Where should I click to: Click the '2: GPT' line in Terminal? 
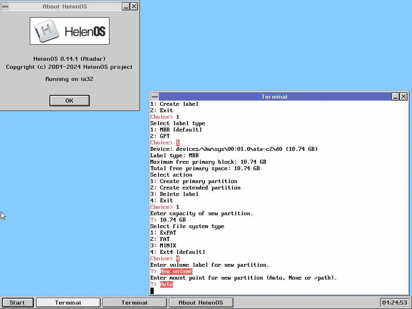click(160, 136)
